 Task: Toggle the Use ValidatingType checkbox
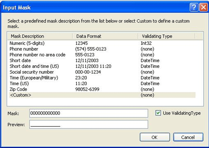158,113
